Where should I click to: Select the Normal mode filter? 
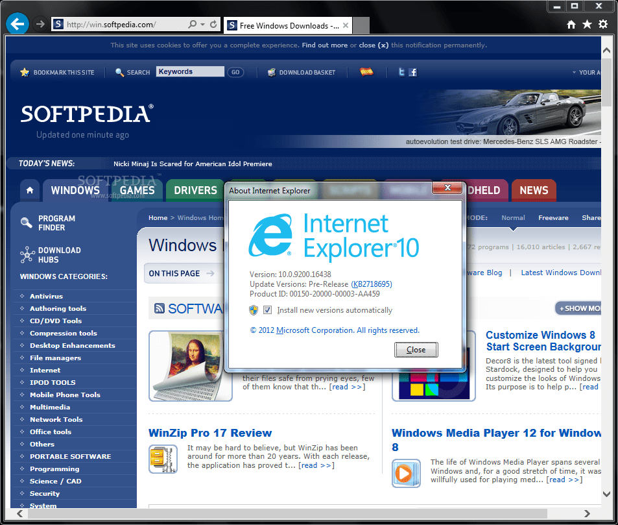513,218
